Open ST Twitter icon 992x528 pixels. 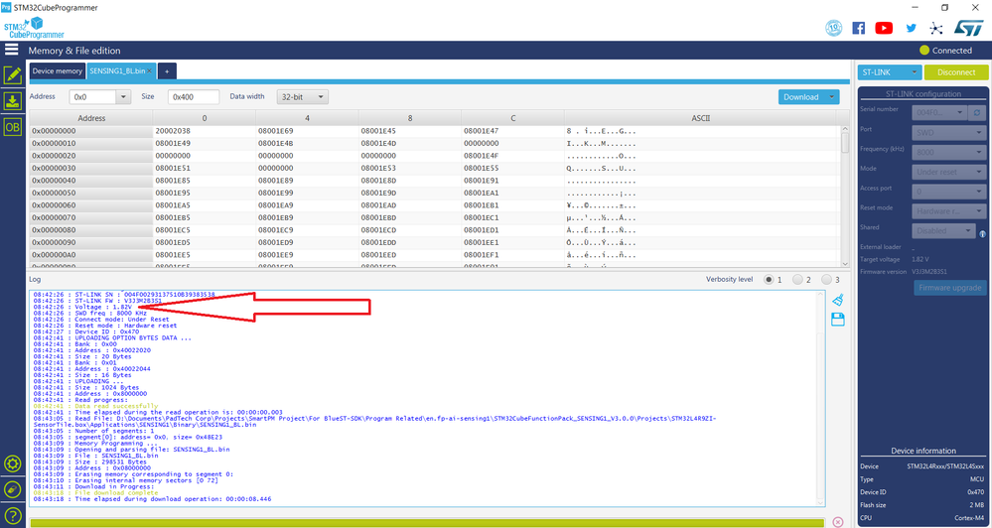pyautogui.click(x=911, y=28)
